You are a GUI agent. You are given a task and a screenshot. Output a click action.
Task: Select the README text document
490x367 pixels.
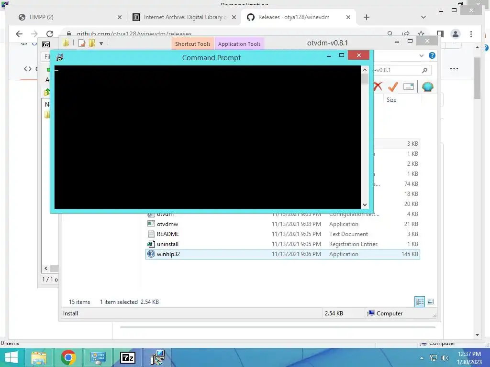click(282, 234)
